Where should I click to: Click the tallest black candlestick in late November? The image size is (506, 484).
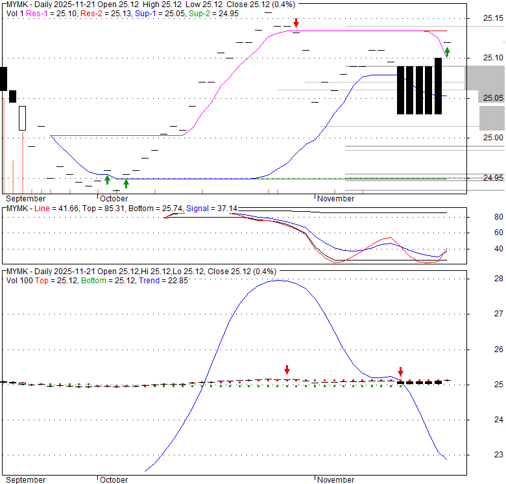point(439,86)
